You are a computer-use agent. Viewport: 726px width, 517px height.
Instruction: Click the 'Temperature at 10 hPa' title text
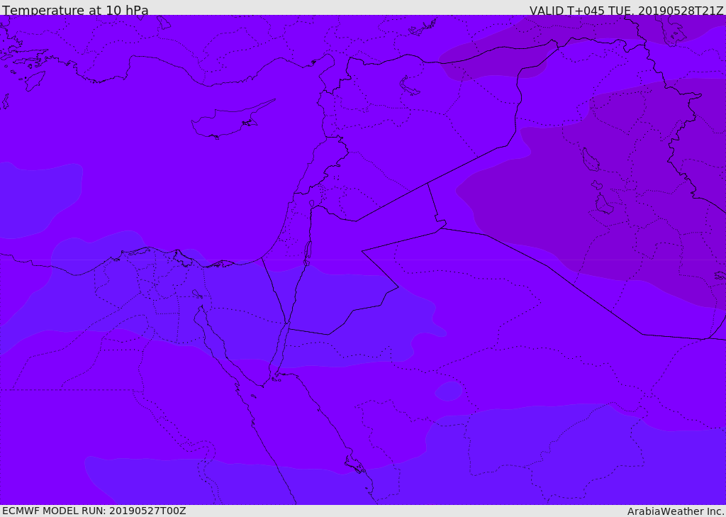click(x=75, y=10)
